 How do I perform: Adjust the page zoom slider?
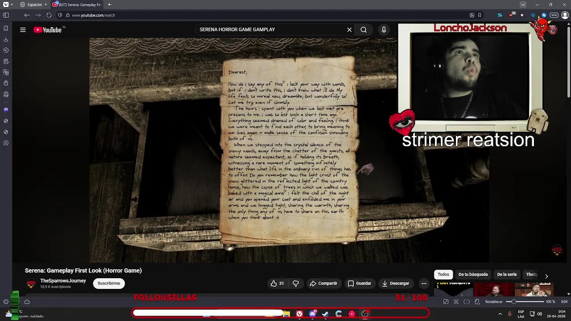(525, 302)
